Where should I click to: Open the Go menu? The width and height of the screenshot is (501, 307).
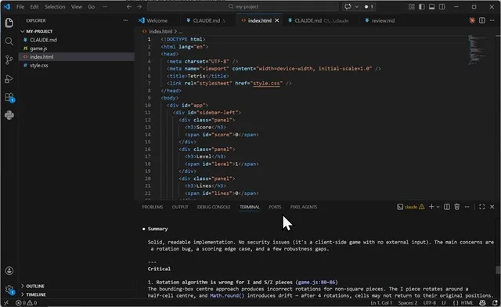[x=92, y=7]
